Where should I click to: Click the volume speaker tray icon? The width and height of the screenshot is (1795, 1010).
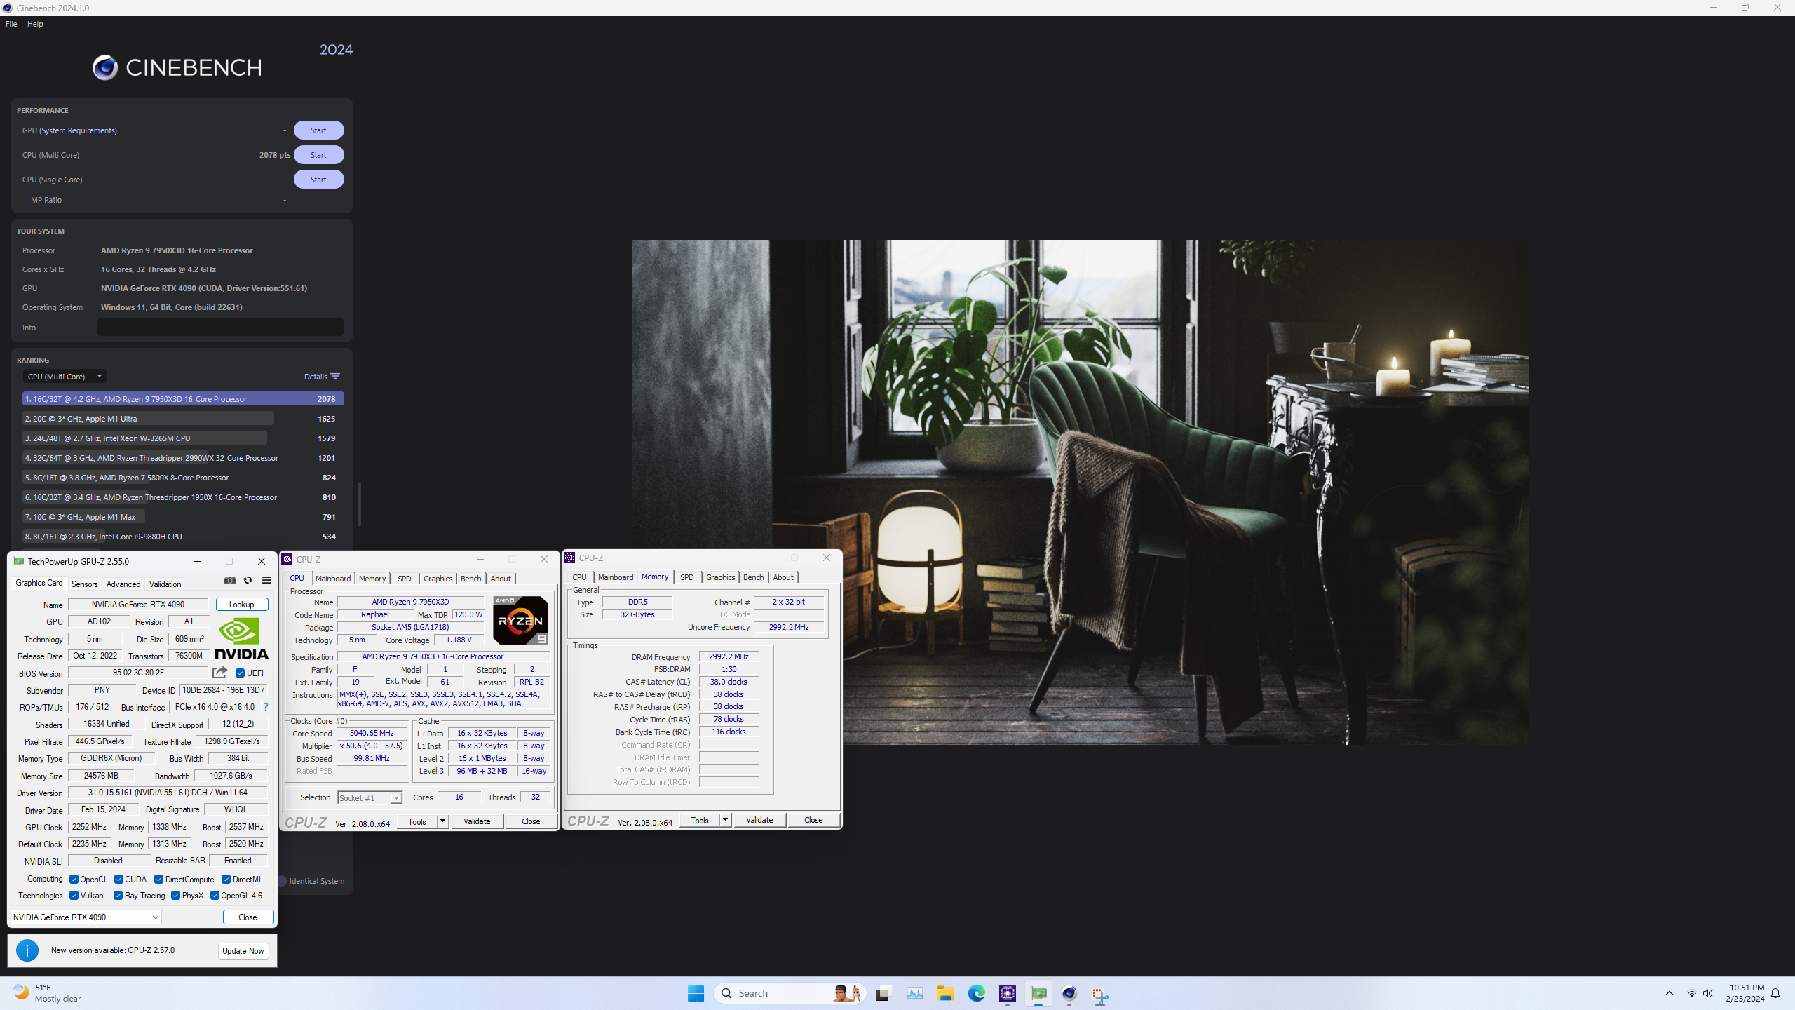click(1708, 993)
